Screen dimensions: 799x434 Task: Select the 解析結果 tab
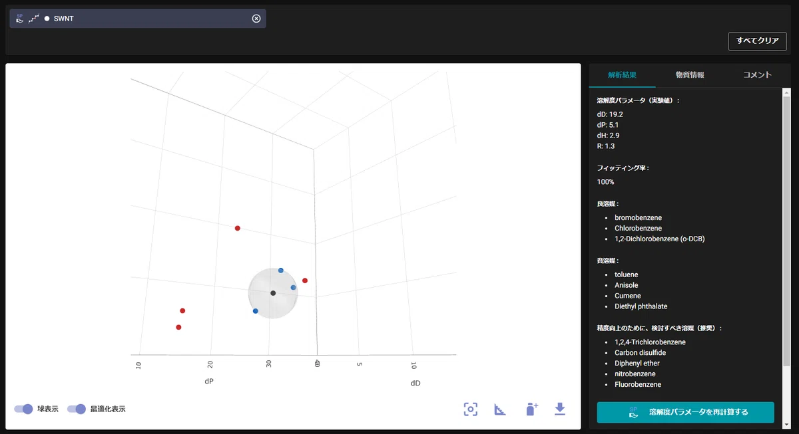pos(622,75)
